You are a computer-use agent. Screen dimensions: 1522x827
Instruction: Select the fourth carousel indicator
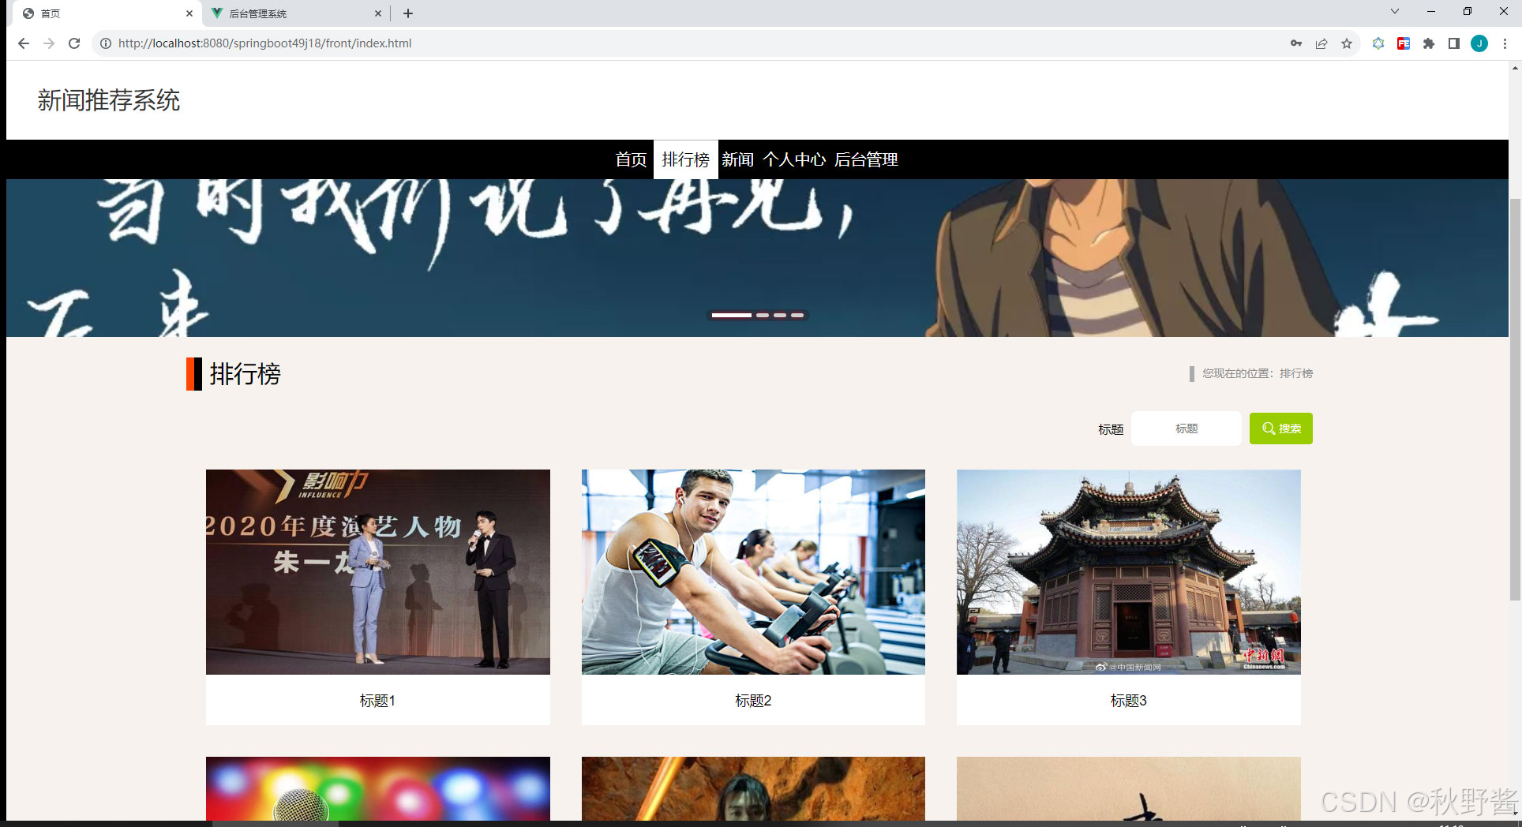tap(797, 315)
